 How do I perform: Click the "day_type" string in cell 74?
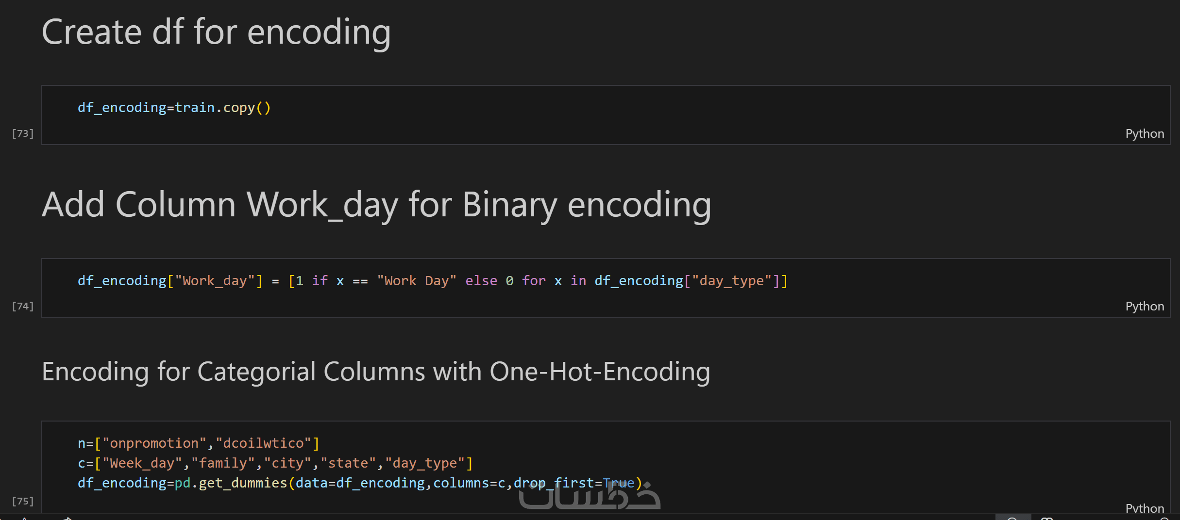[731, 281]
